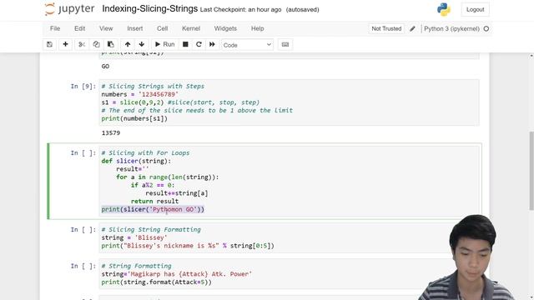Open the Insert menu
The height and width of the screenshot is (300, 534).
tap(135, 28)
